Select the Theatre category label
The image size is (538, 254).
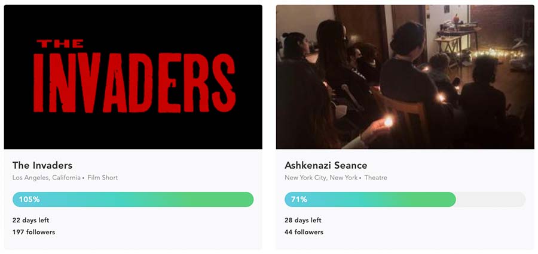pyautogui.click(x=376, y=178)
